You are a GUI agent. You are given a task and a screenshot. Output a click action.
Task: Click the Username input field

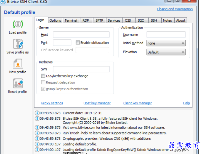[x=166, y=35]
